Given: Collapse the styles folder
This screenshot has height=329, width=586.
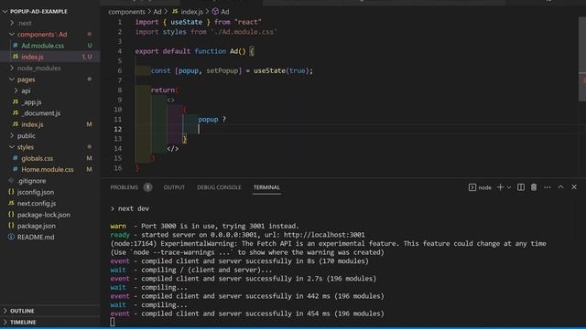Looking at the screenshot, I should coord(12,147).
